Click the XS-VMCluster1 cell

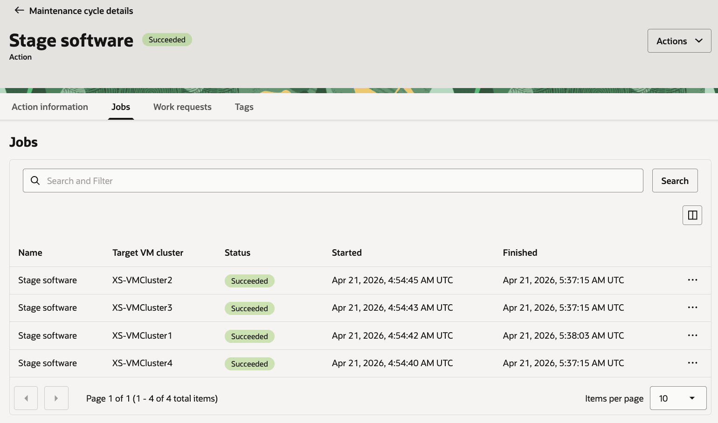click(142, 335)
